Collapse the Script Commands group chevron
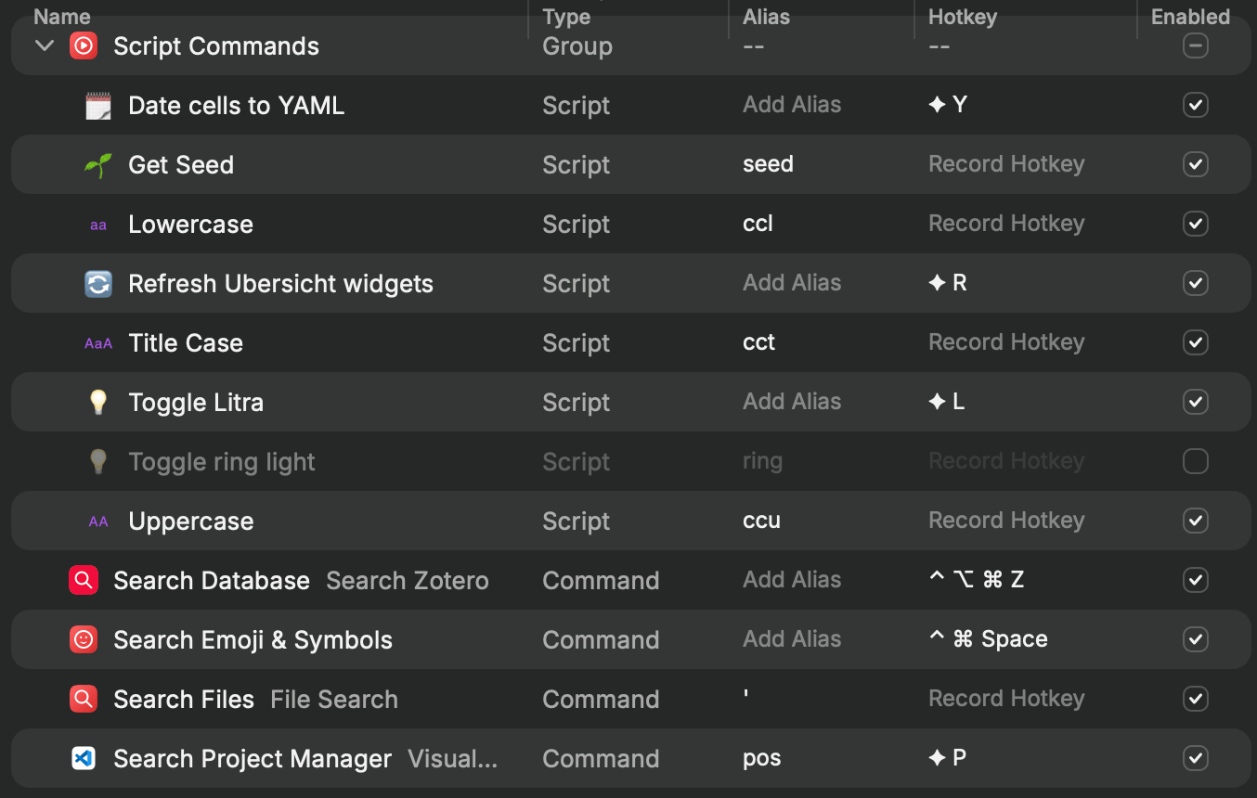 click(x=44, y=45)
